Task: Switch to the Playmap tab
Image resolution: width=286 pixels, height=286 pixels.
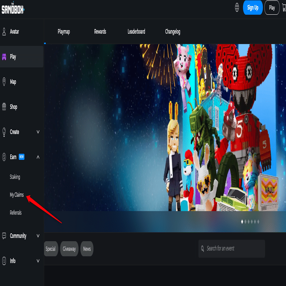Action: point(64,32)
